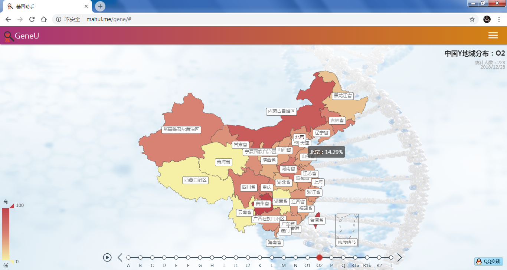Click the QQ交谈 chat button
The height and width of the screenshot is (270, 507).
pyautogui.click(x=488, y=261)
